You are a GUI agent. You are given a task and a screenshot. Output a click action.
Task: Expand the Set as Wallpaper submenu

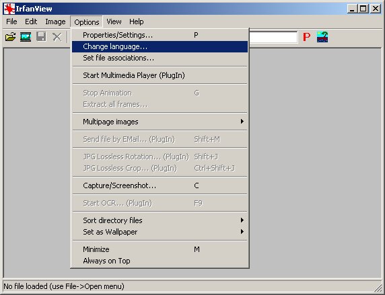click(160, 232)
